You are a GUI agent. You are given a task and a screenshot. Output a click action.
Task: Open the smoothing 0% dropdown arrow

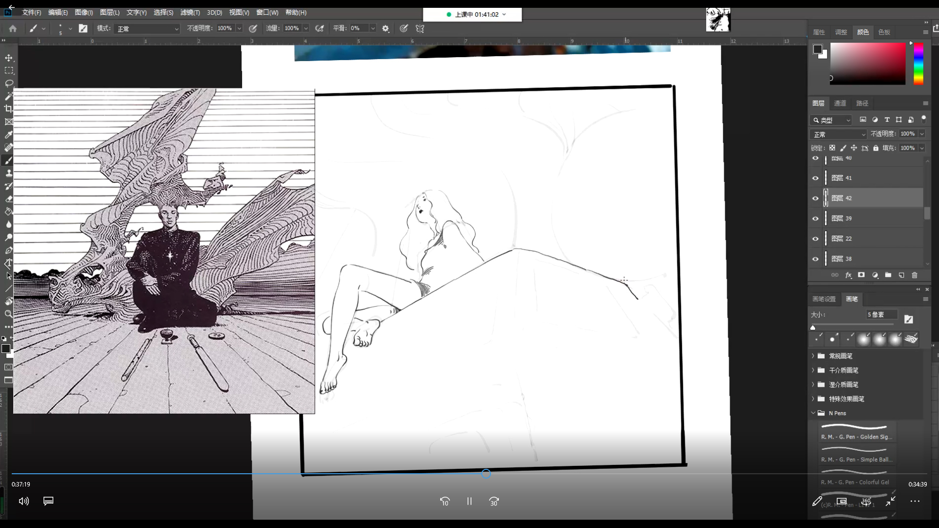coord(373,28)
